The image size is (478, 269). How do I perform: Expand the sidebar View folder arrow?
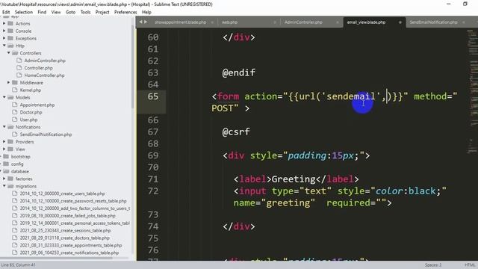tap(4, 149)
